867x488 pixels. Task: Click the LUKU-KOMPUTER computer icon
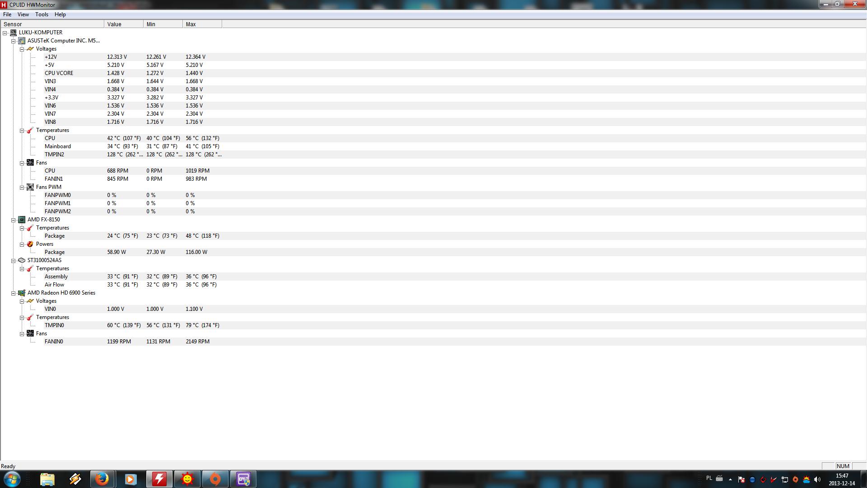point(13,33)
